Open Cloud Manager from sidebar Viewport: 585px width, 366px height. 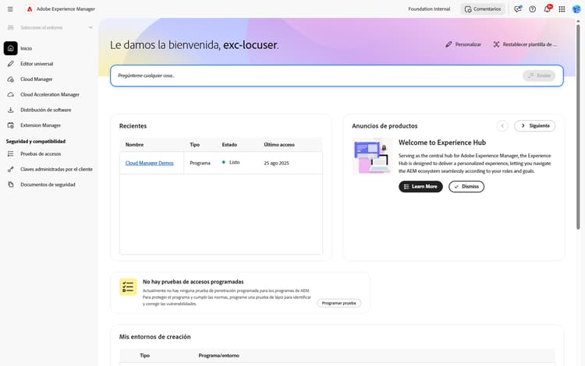click(x=36, y=79)
